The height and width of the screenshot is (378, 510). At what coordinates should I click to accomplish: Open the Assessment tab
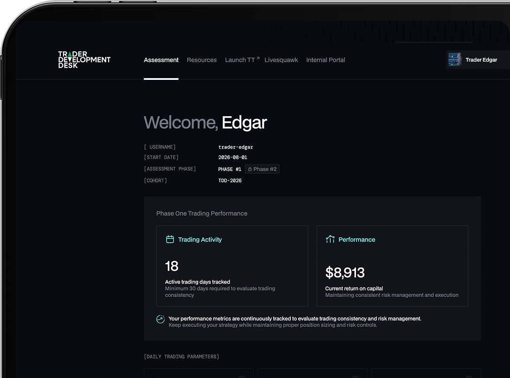161,60
